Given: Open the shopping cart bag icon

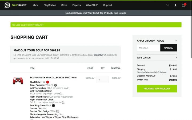Looking at the screenshot, I should point(183,5).
